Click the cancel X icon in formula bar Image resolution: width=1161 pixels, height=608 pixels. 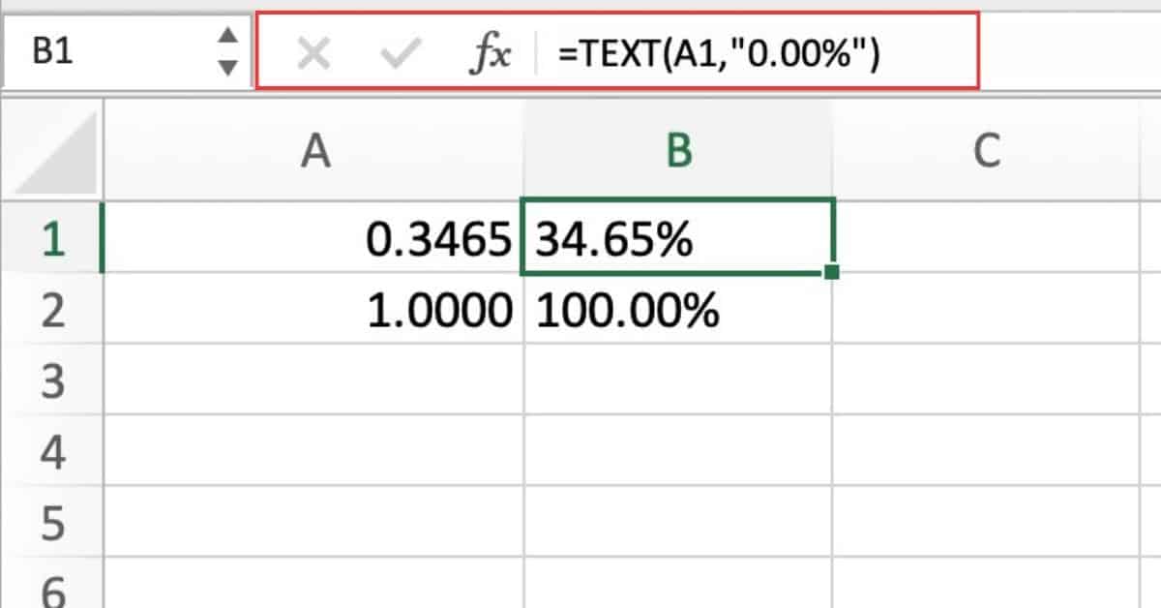(x=313, y=55)
